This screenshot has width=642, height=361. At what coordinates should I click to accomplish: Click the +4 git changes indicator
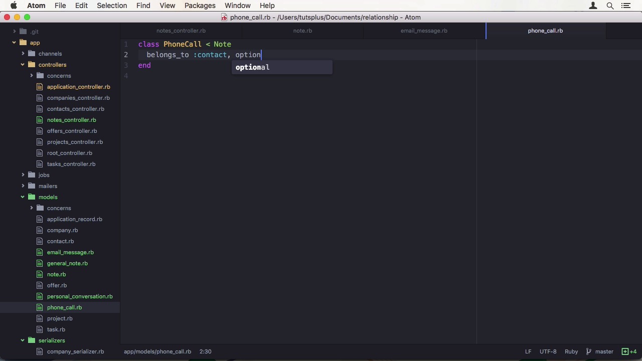(629, 351)
